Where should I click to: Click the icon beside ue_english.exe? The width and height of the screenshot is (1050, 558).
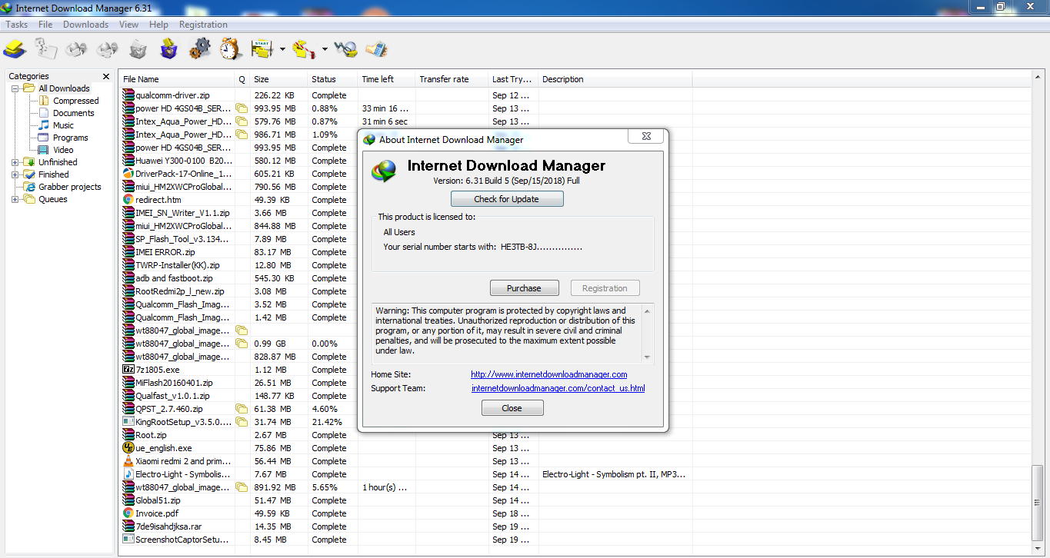[128, 448]
